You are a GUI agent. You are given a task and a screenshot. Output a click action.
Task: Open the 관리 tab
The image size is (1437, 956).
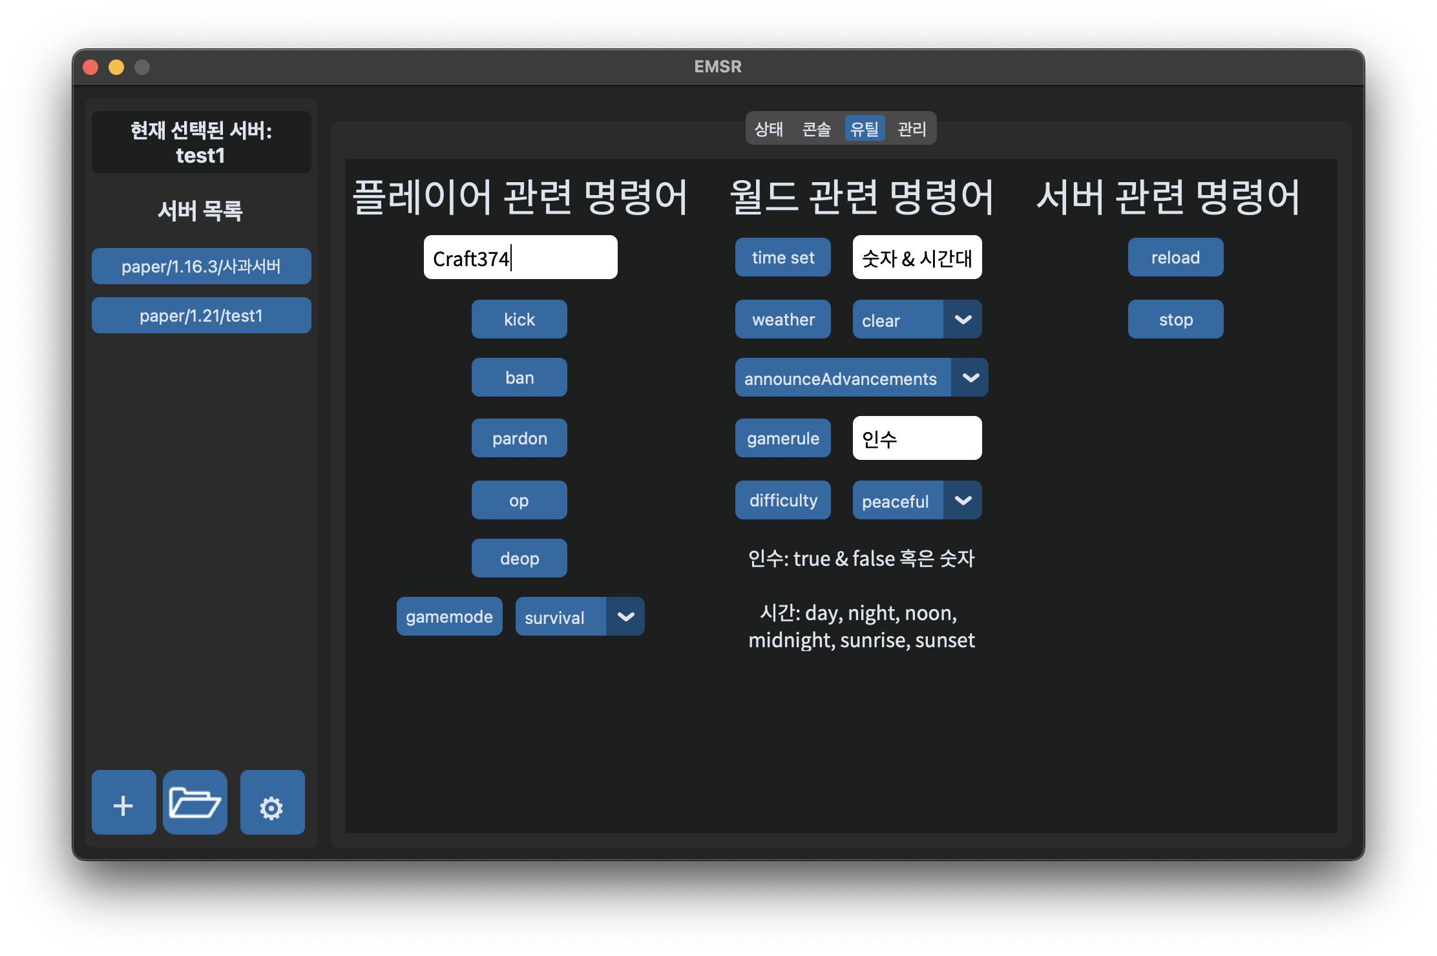(912, 129)
